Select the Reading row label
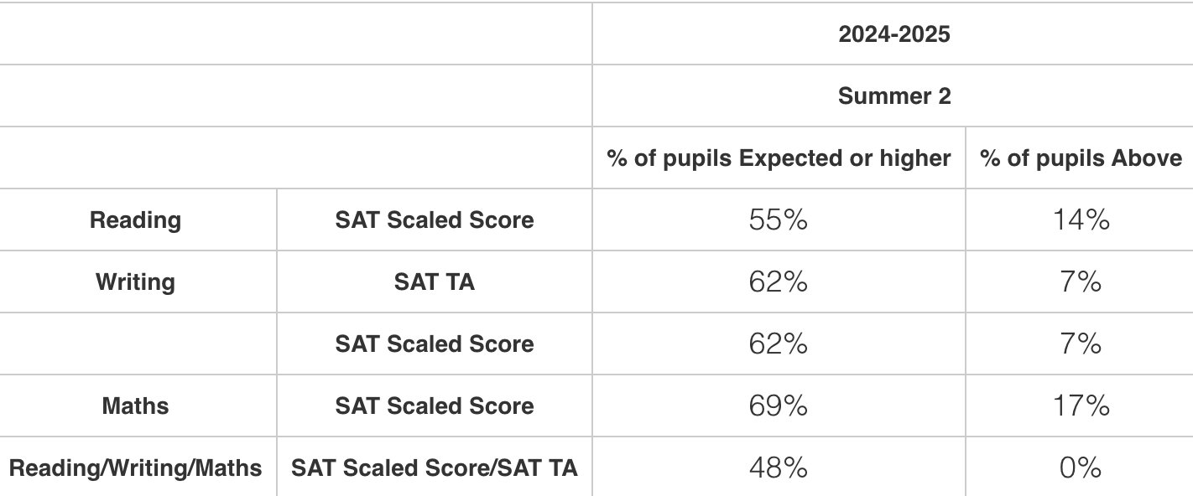 click(135, 220)
